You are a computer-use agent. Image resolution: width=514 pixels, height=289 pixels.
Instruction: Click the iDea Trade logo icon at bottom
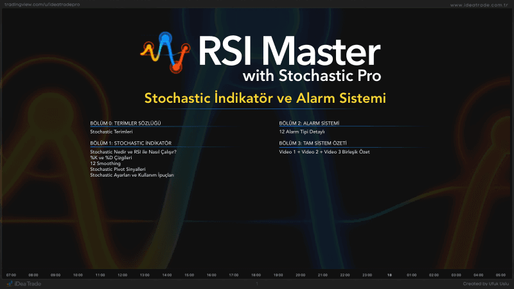tap(10, 283)
